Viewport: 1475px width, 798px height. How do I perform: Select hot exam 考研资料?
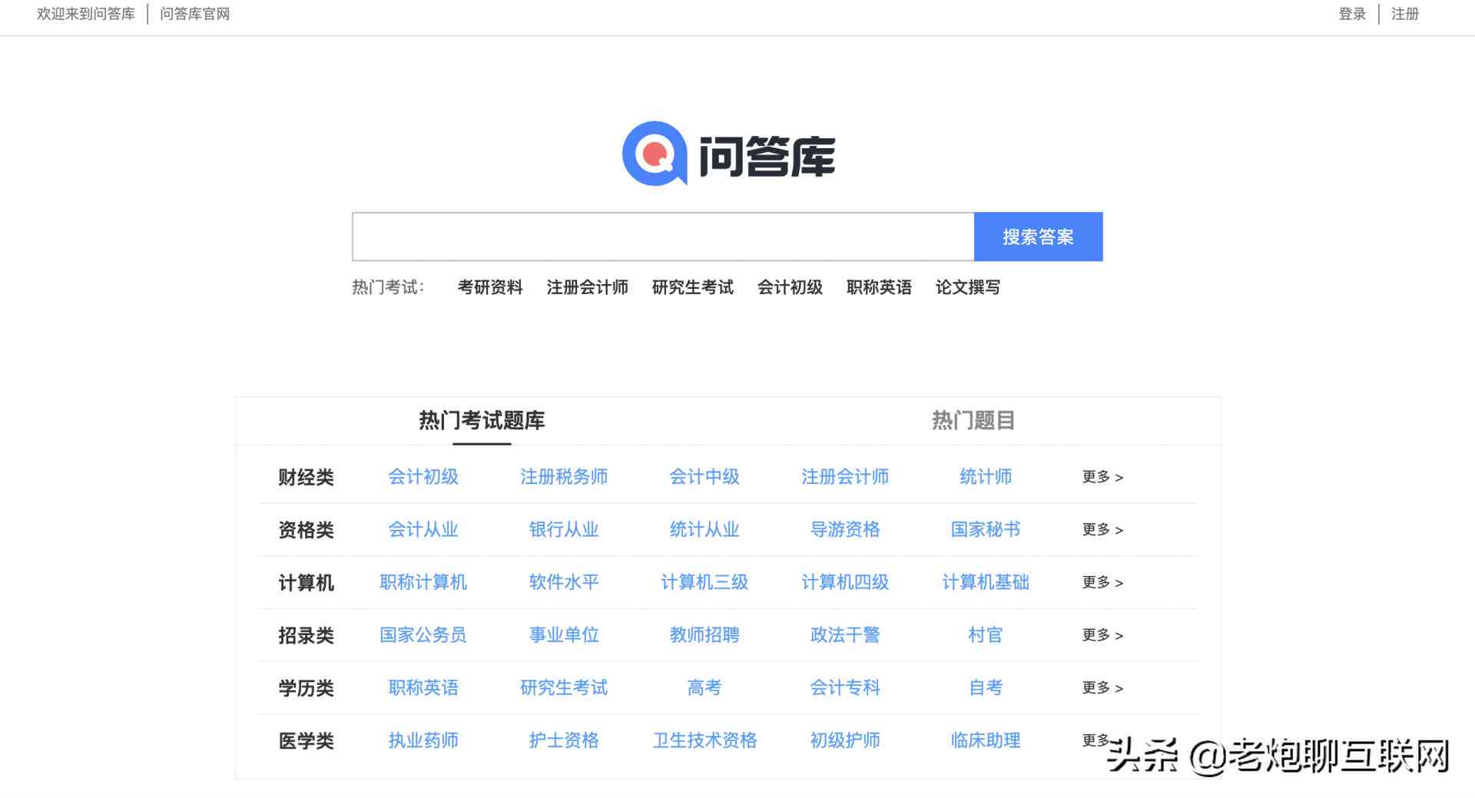[x=490, y=287]
